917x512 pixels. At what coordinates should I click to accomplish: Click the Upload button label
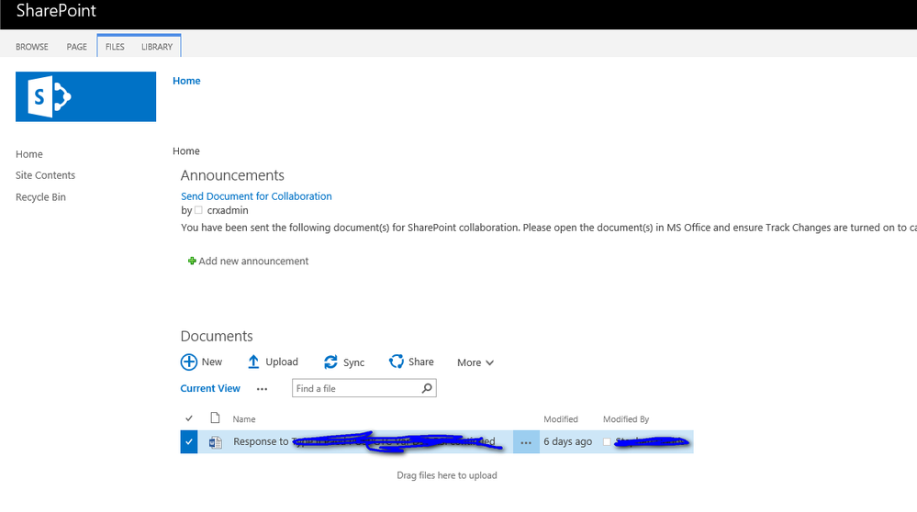282,362
